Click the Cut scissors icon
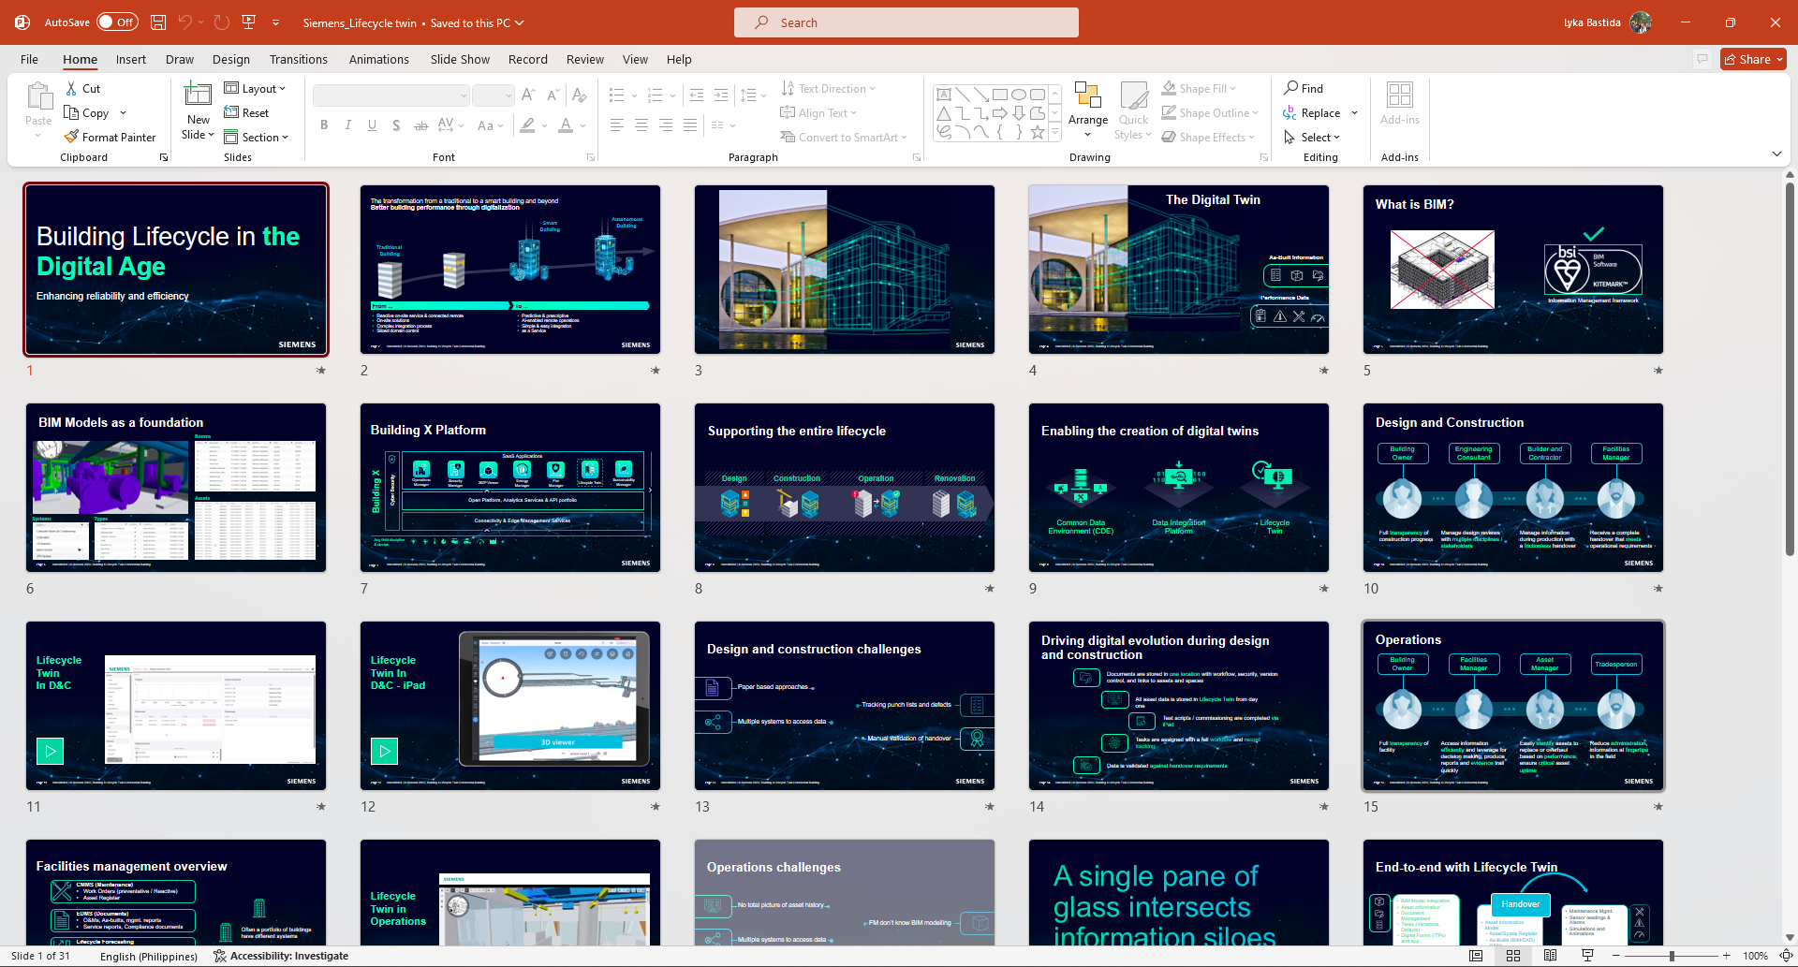This screenshot has width=1798, height=967. click(72, 89)
